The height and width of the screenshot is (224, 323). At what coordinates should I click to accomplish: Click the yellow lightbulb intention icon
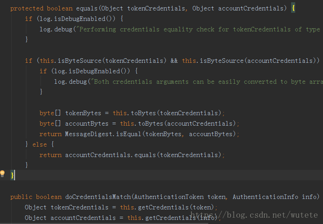pos(2,173)
